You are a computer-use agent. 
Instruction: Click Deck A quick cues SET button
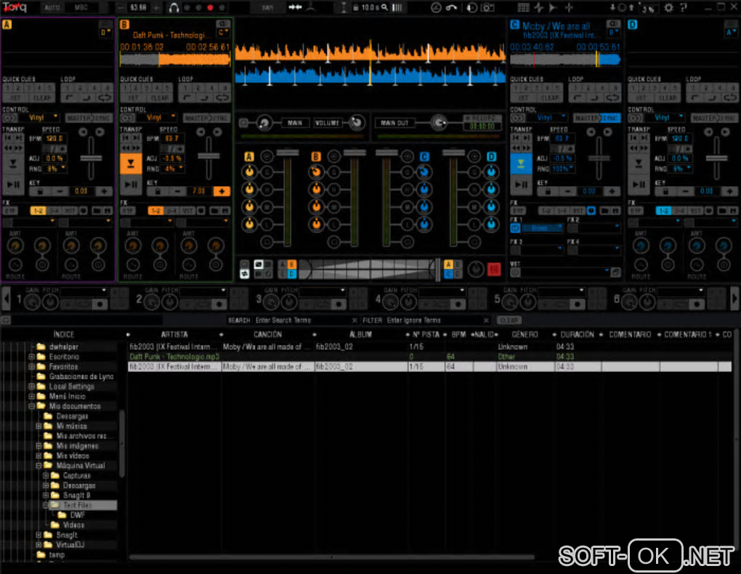coord(15,98)
